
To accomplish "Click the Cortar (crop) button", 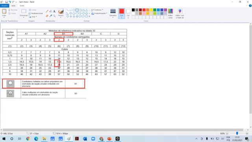I will 33,10.
